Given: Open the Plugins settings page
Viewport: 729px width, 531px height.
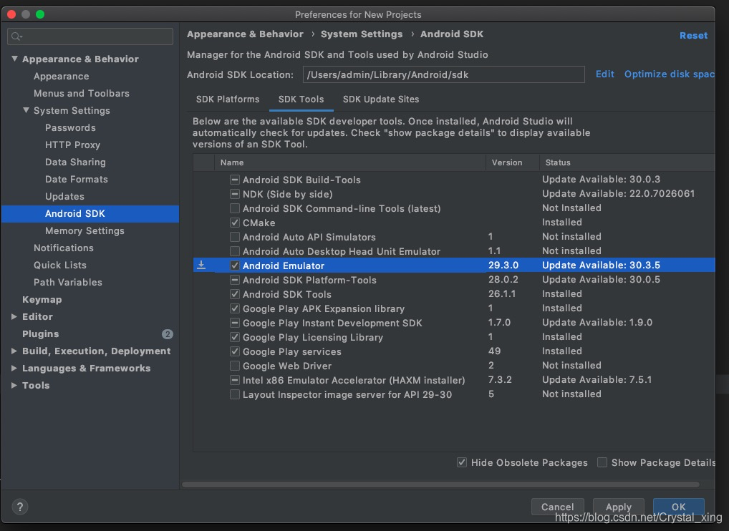Looking at the screenshot, I should pyautogui.click(x=40, y=334).
